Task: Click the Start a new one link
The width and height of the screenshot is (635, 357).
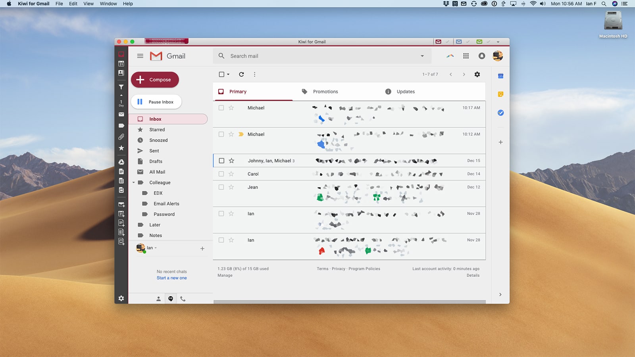Action: 171,278
